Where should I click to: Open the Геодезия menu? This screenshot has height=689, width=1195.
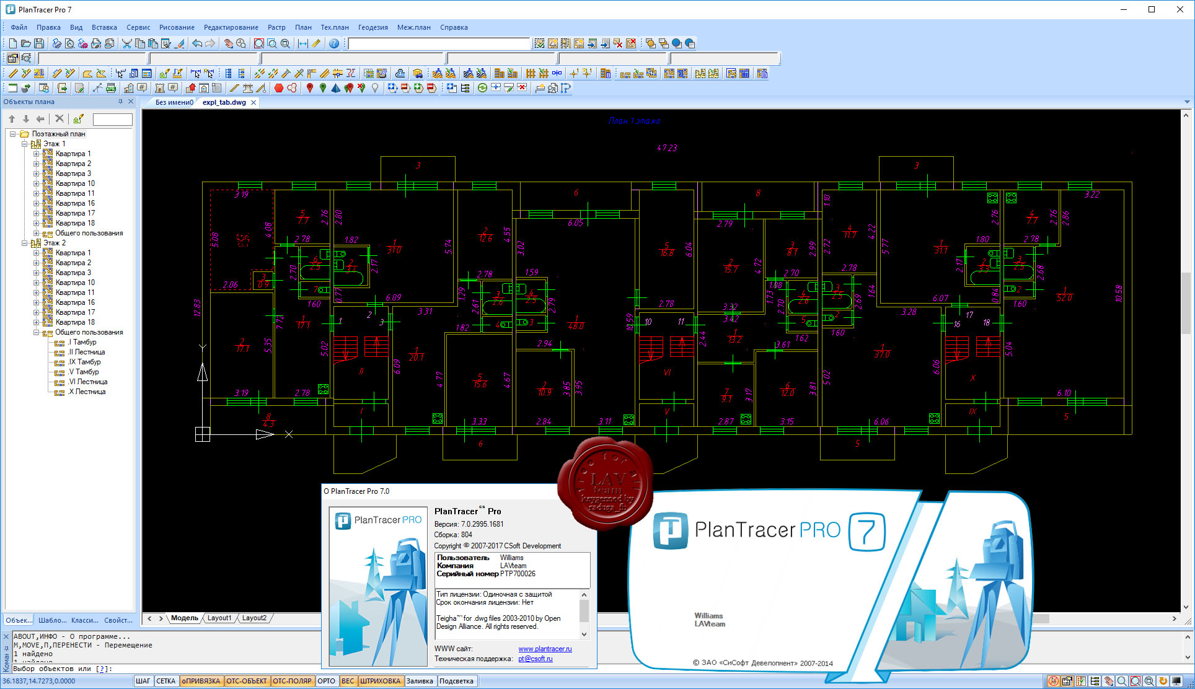(373, 27)
